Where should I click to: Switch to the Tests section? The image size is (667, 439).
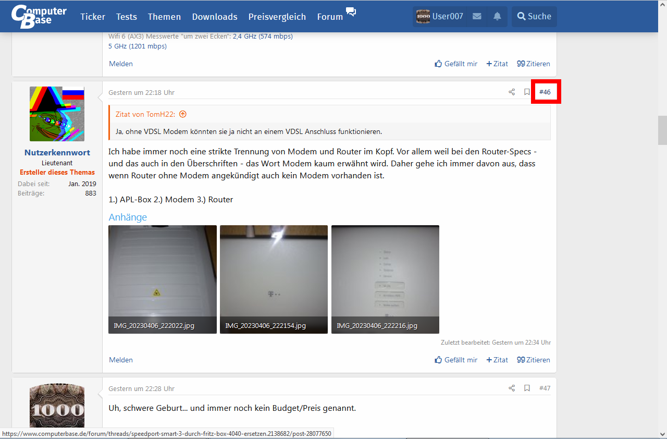tap(126, 17)
